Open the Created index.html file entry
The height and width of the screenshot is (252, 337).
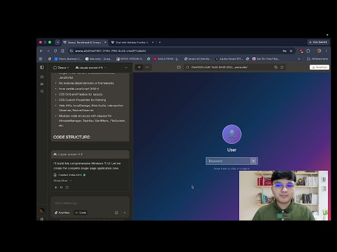click(70, 175)
